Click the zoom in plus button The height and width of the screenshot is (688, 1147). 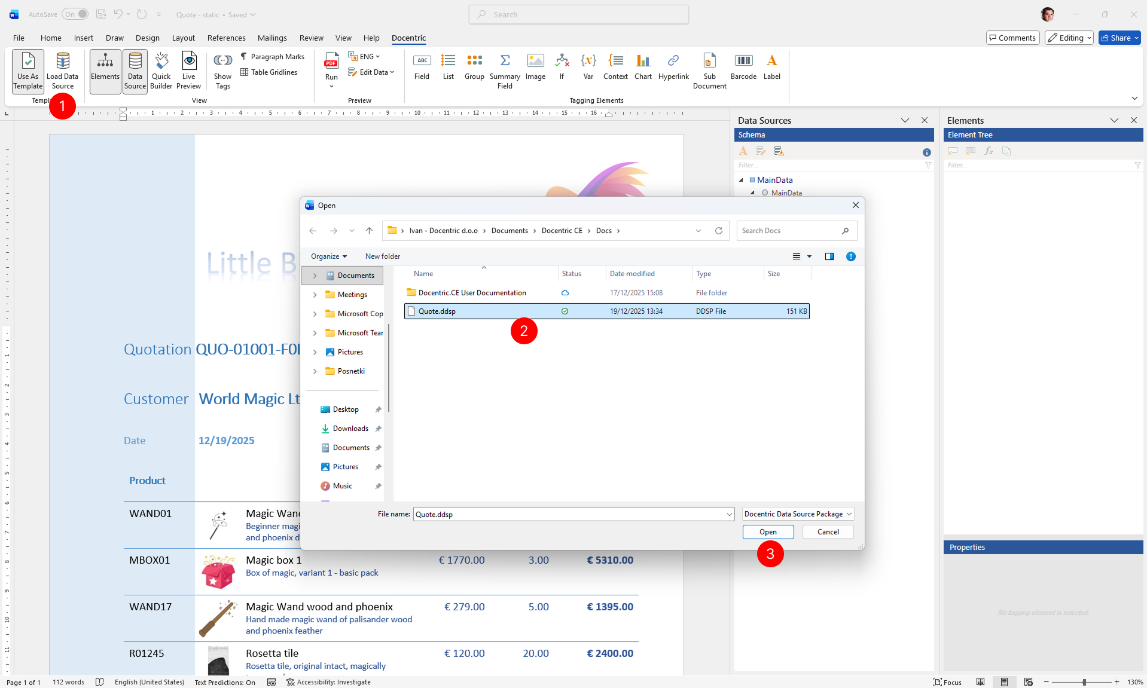coord(1117,682)
